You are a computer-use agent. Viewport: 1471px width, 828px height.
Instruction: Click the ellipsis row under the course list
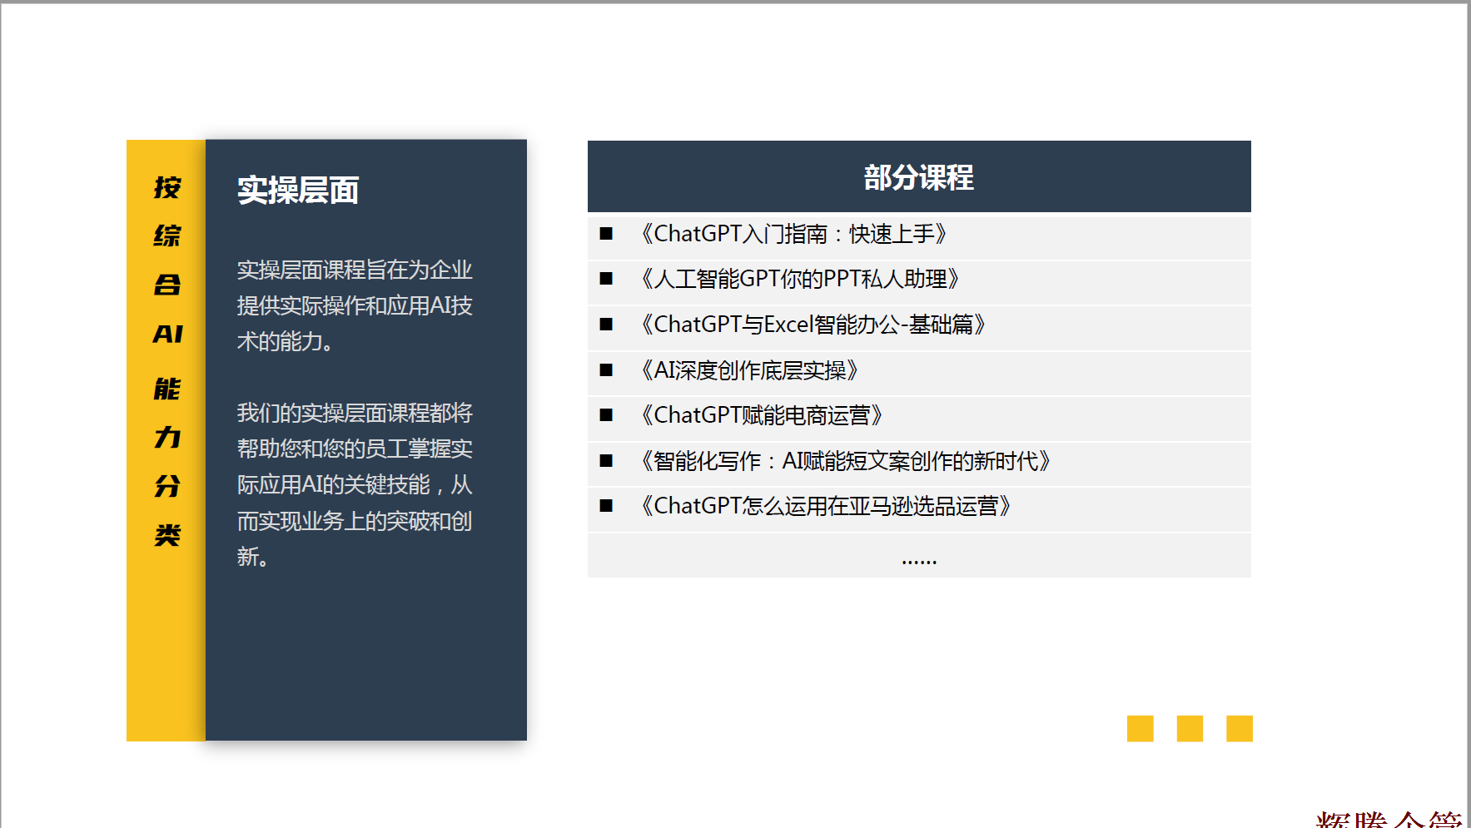(918, 558)
